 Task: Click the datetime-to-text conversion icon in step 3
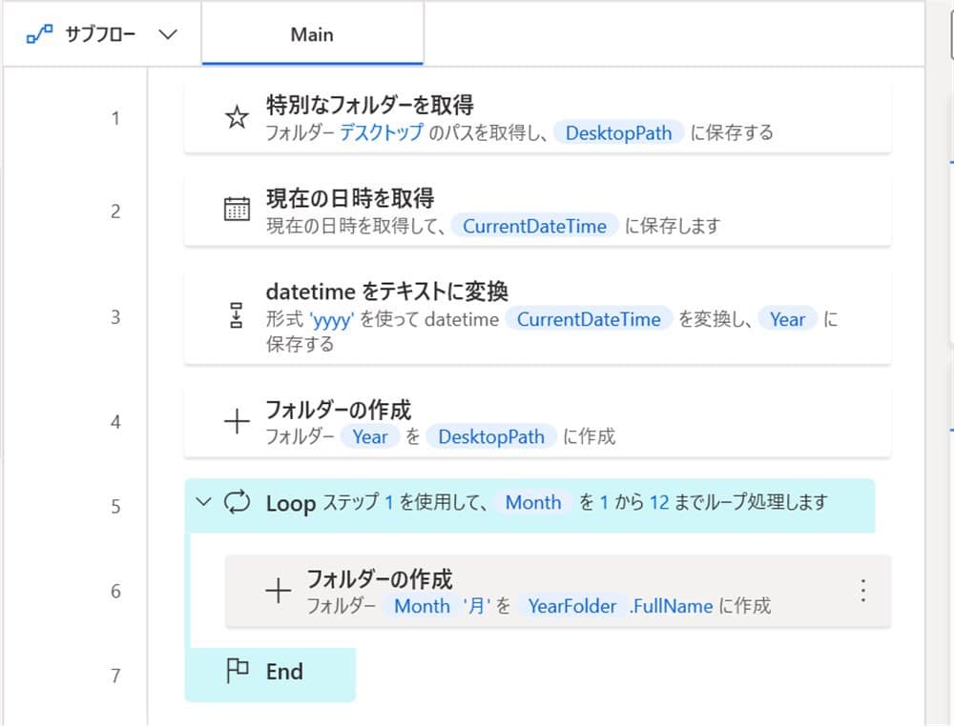coord(236,317)
